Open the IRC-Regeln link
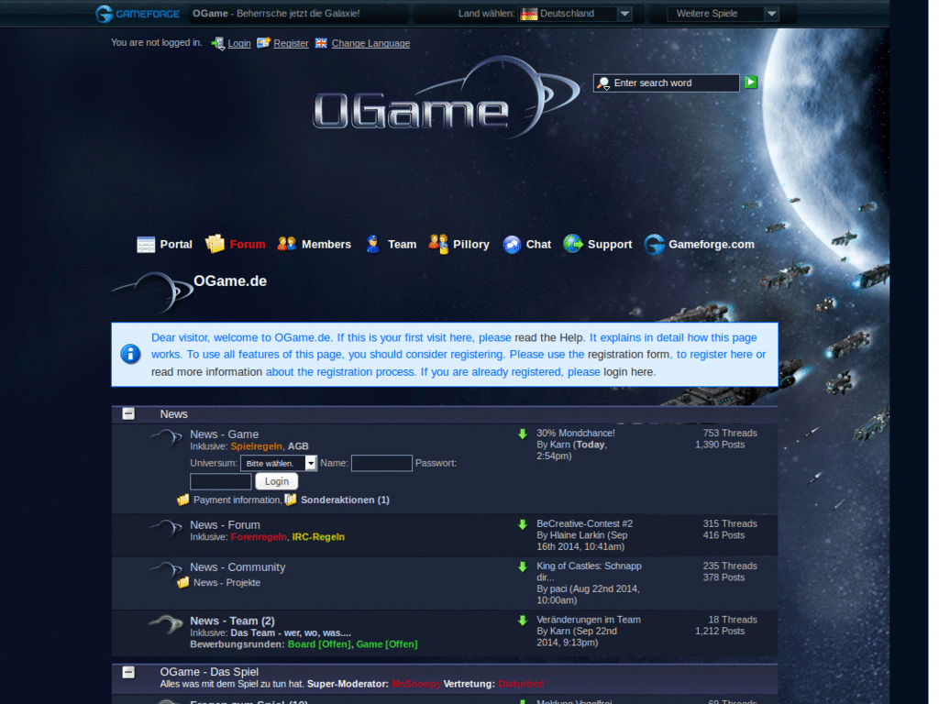 (x=318, y=537)
